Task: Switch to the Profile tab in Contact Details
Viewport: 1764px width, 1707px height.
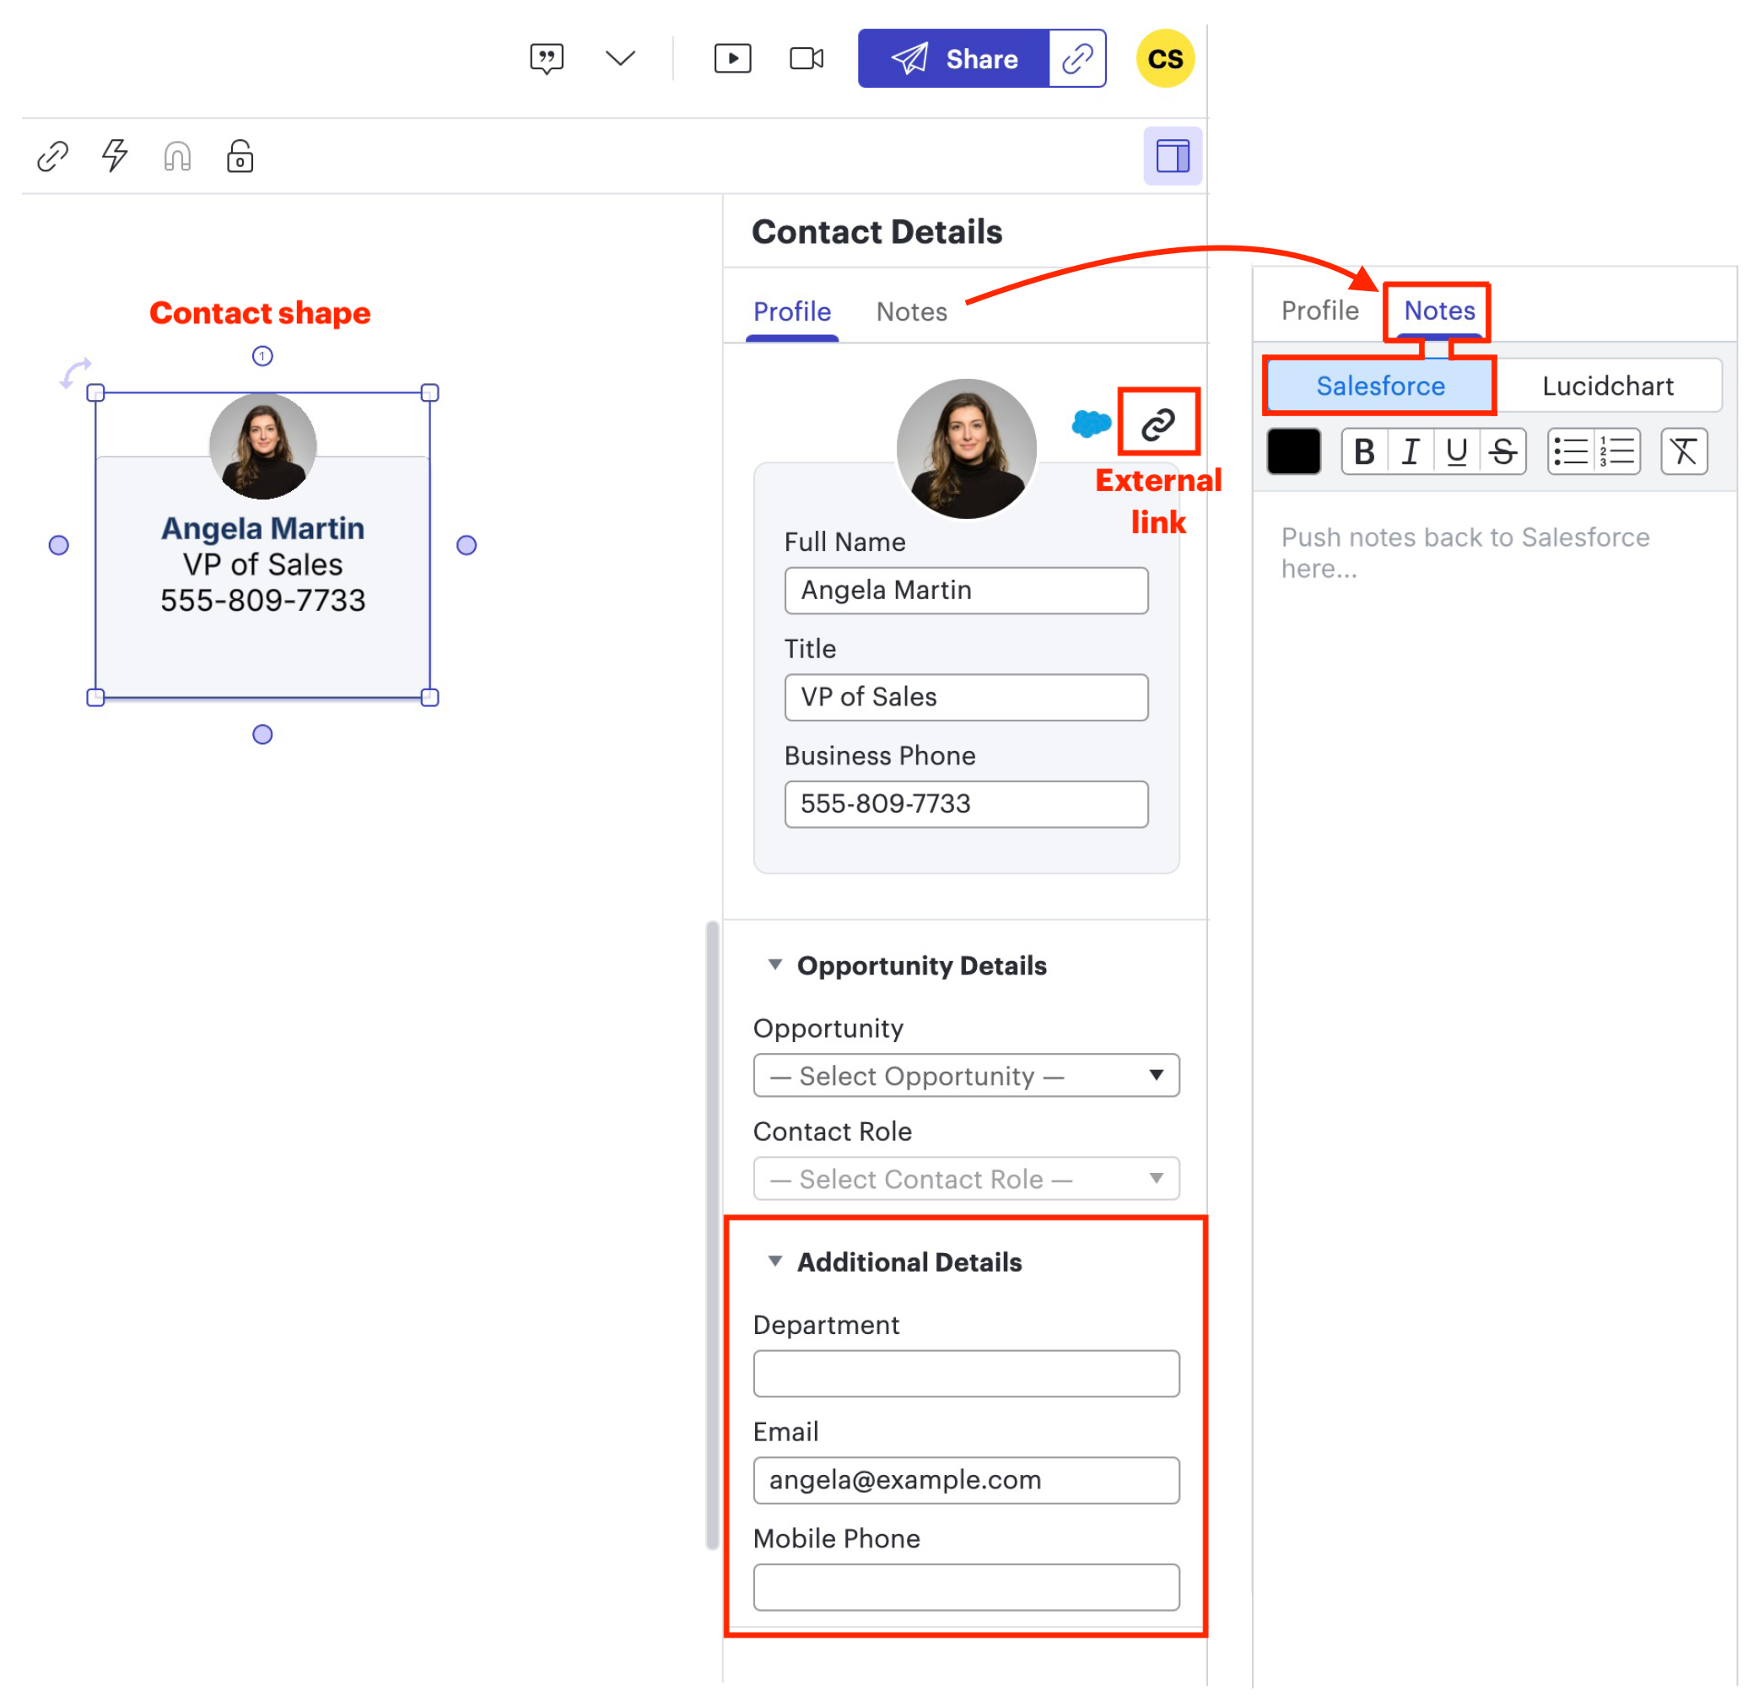Action: coord(792,311)
